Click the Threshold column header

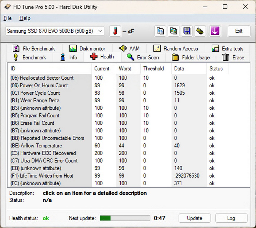153,69
